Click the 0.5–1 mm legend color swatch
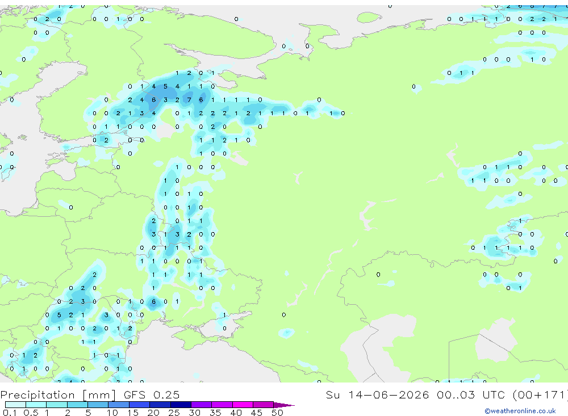Image resolution: width=568 pixels, height=416 pixels. tap(36, 405)
